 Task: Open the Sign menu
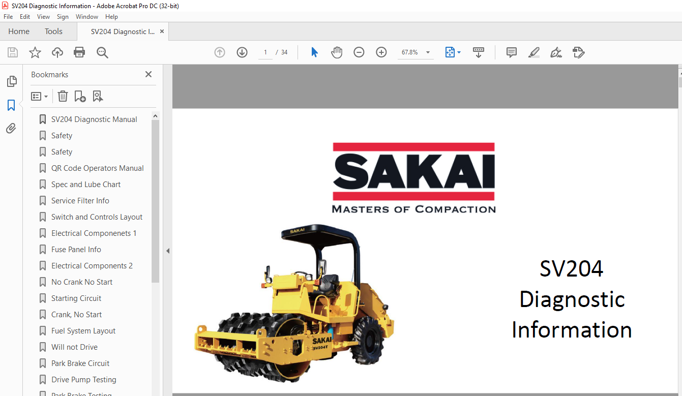click(63, 17)
